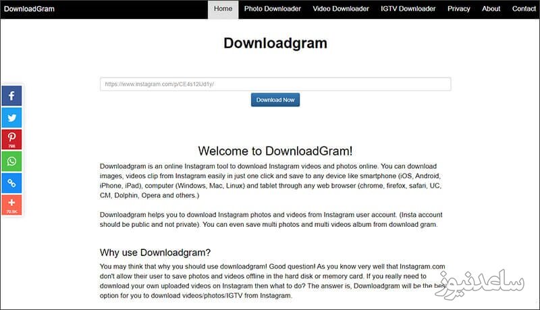The width and height of the screenshot is (540, 310).
Task: Click the paragraph starting 'Downloadgram helps you'
Action: click(x=271, y=219)
